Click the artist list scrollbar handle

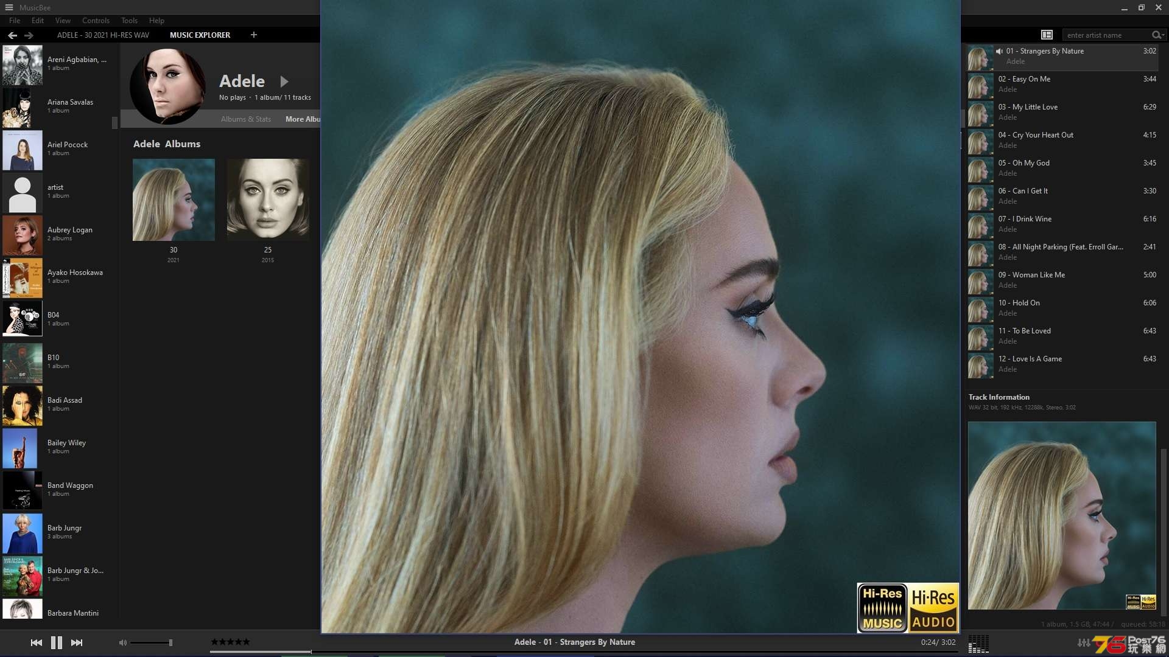[x=114, y=123]
